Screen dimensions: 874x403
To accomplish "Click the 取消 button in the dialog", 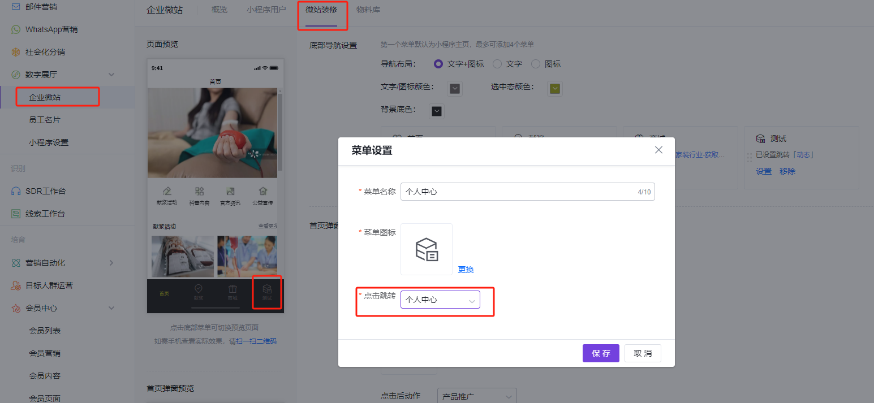I will coord(643,353).
